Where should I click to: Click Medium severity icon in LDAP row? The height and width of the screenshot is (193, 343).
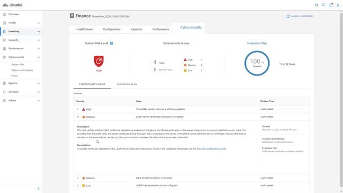pyautogui.click(x=84, y=117)
